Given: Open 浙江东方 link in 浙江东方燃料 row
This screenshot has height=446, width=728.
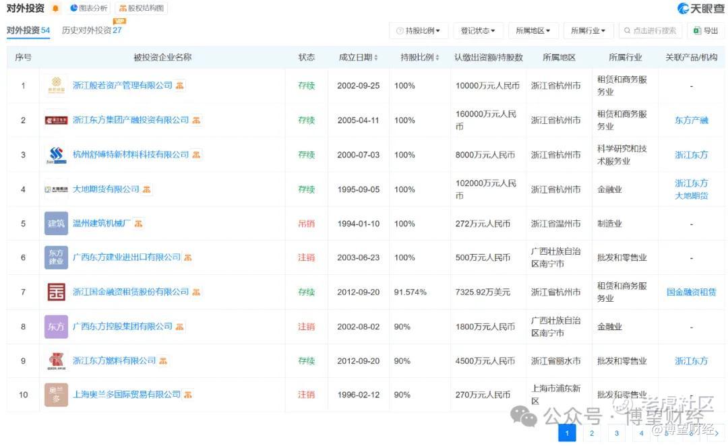Looking at the screenshot, I should tap(692, 360).
